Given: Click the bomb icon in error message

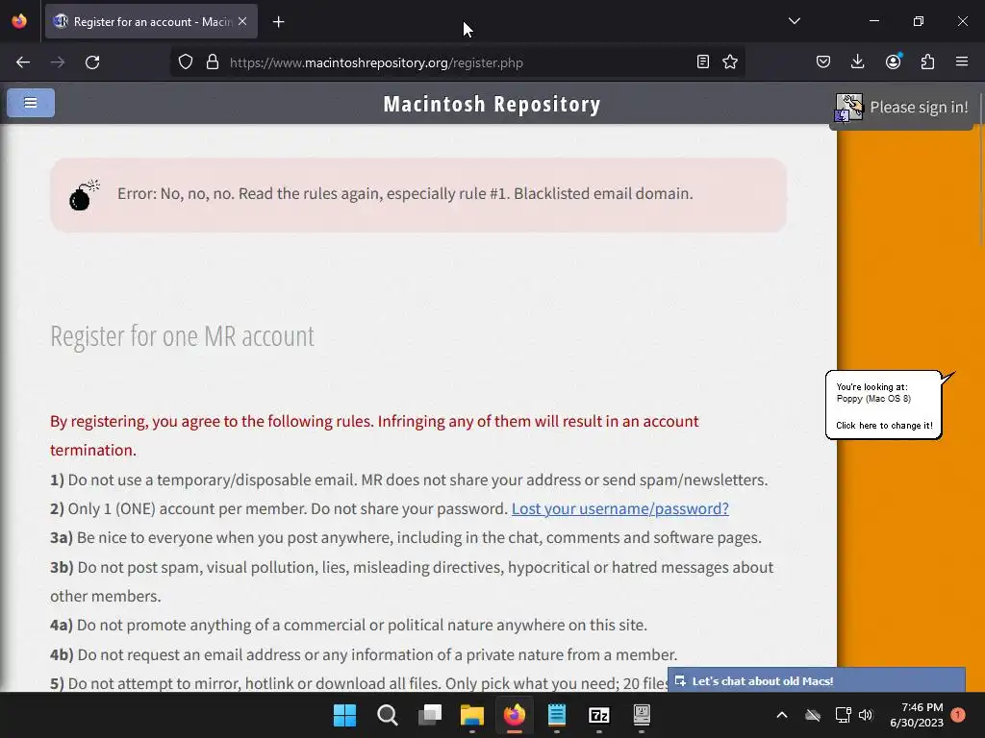Looking at the screenshot, I should point(84,194).
